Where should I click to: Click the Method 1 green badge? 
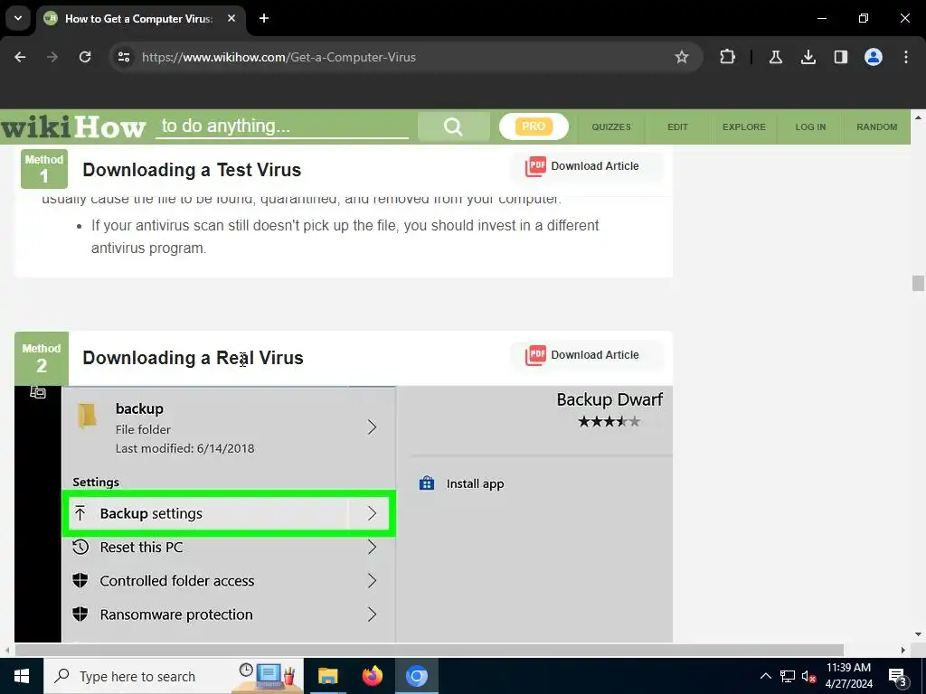coord(44,169)
